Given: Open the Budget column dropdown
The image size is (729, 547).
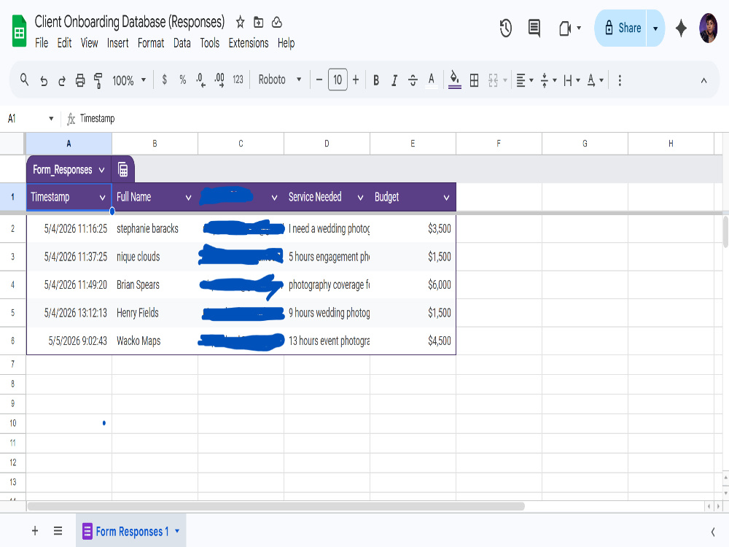Looking at the screenshot, I should pyautogui.click(x=446, y=198).
